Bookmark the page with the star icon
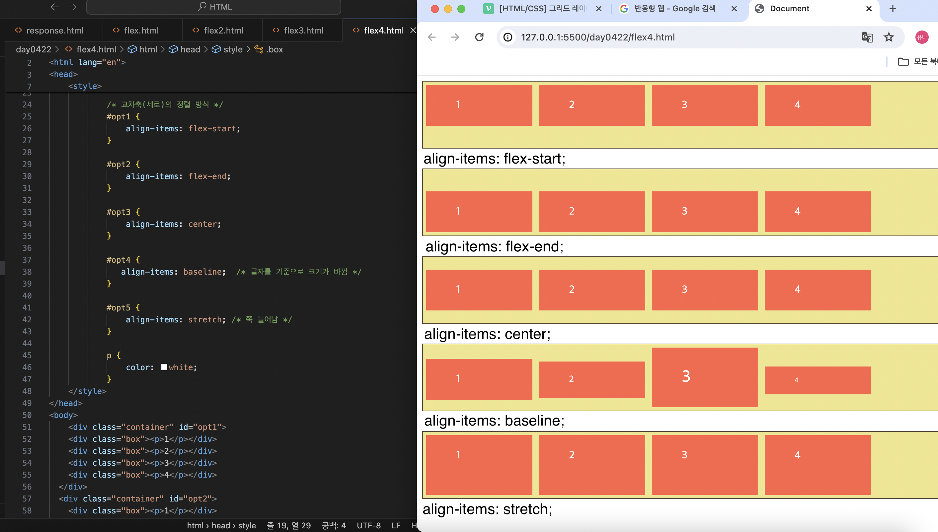 pos(889,37)
